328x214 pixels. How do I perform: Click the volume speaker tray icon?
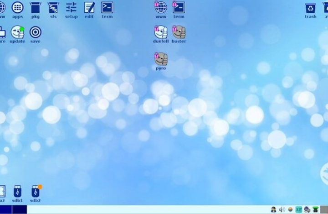pyautogui.click(x=282, y=209)
